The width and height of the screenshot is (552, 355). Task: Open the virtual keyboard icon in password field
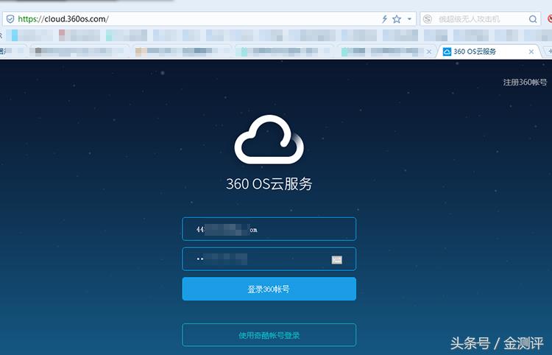[337, 259]
